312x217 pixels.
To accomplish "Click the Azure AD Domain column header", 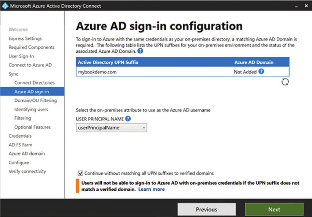I will (254, 62).
